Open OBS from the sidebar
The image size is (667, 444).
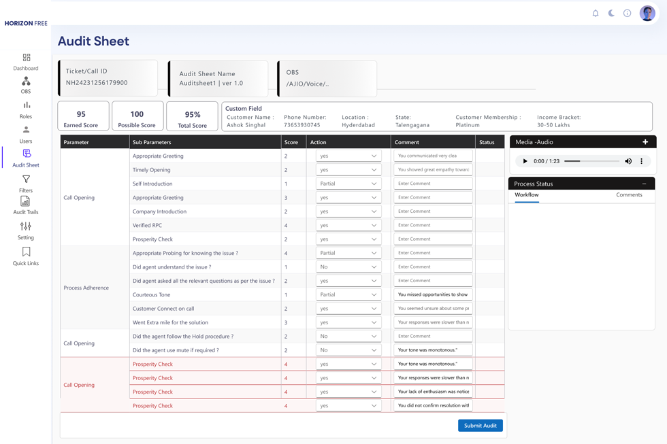point(26,86)
